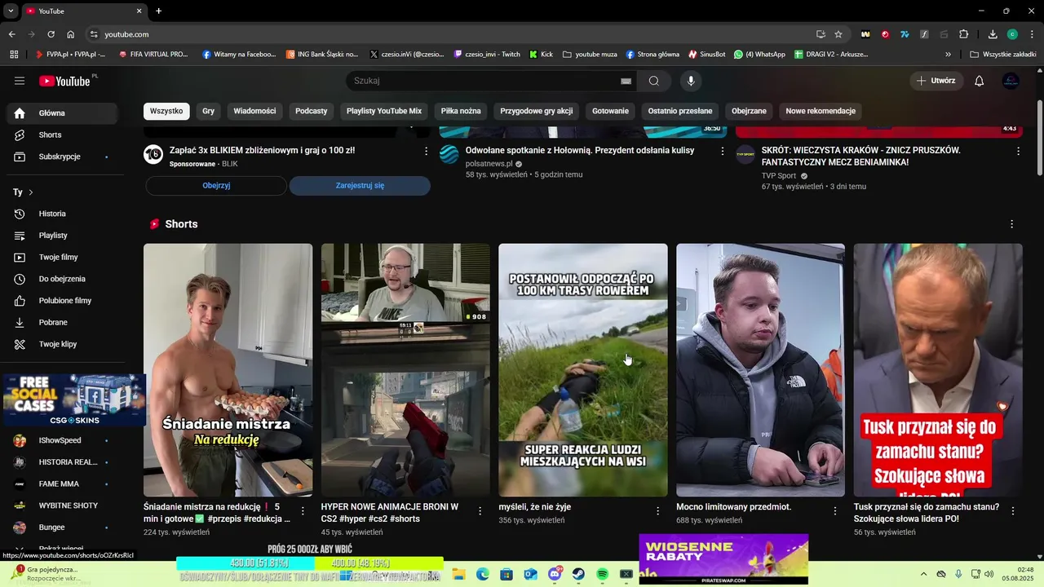
Task: Open the on-screen keyboard icon in search
Action: click(626, 82)
